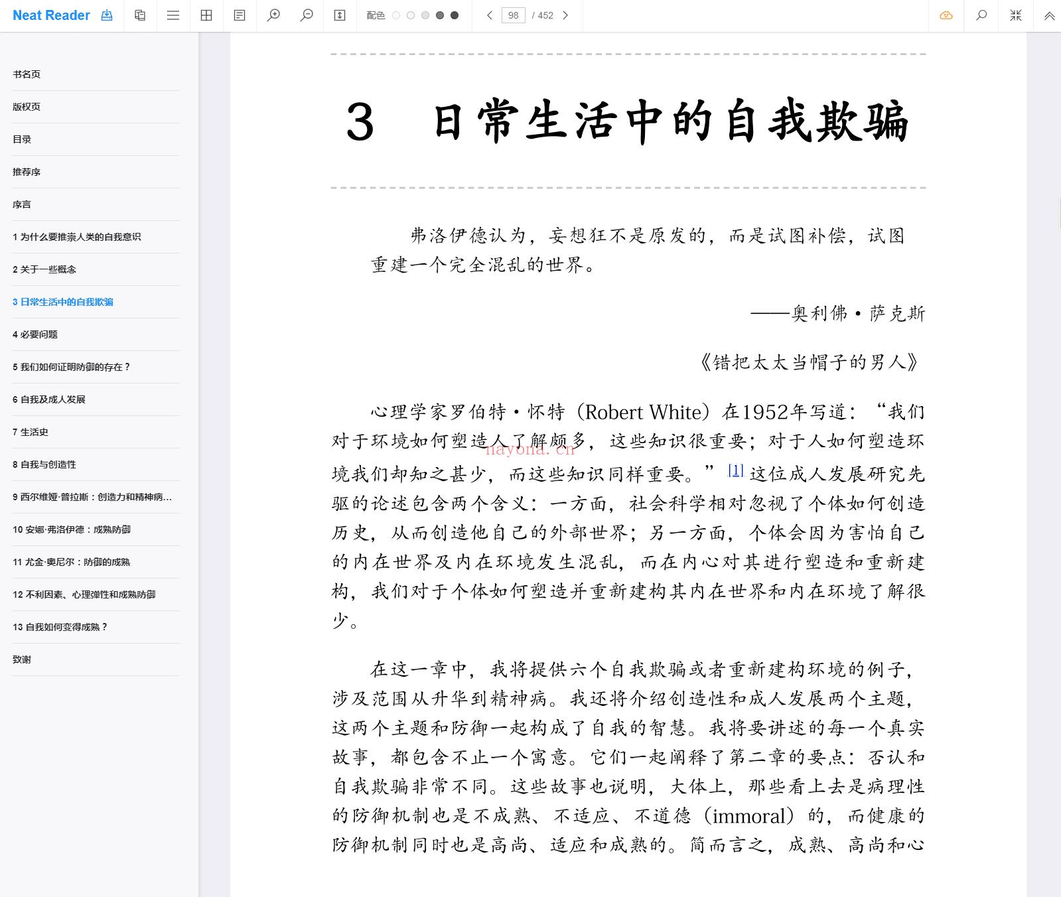Image resolution: width=1061 pixels, height=897 pixels.
Task: Select the dark gray theme swatch
Action: [440, 15]
